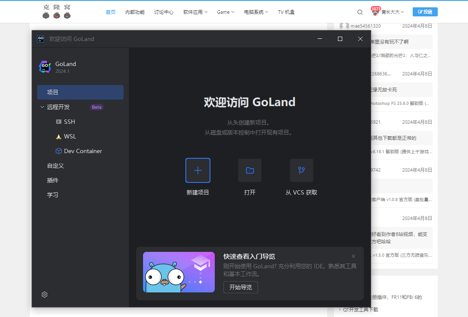This screenshot has width=468, height=317.
Task: Click the 快速查看入门导览 heading
Action: coord(249,257)
